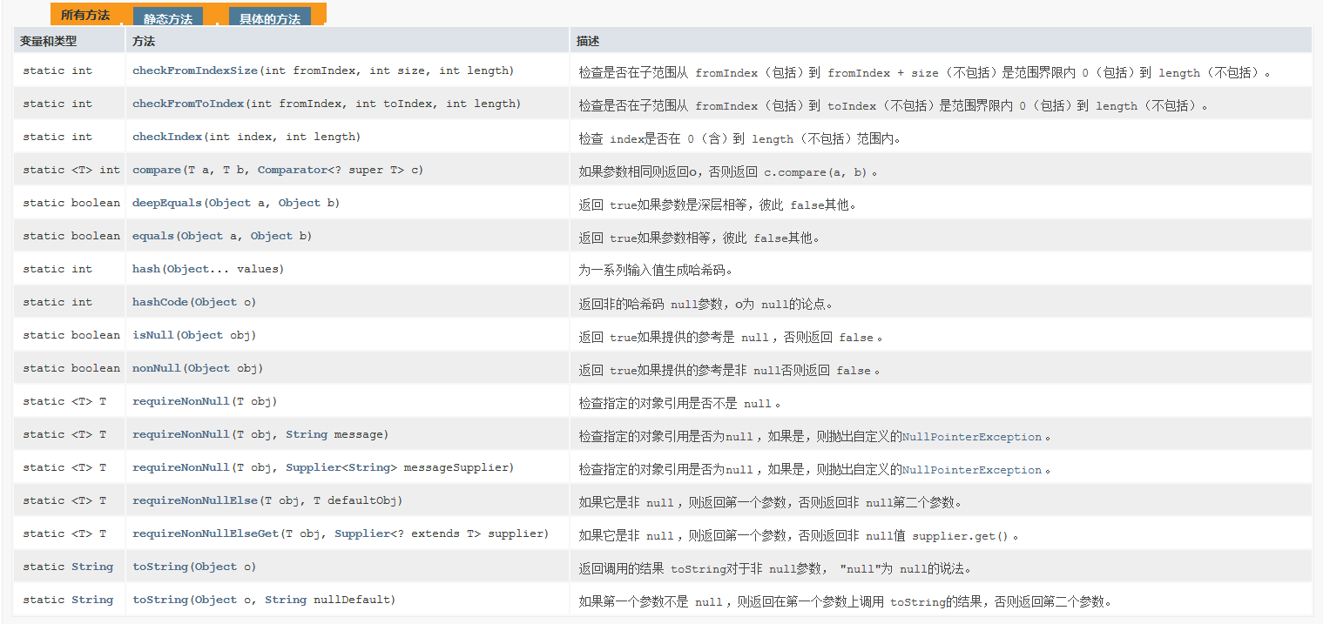Viewport: 1323px width, 624px height.
Task: Click the Comparator type link in compare
Action: coord(293,170)
